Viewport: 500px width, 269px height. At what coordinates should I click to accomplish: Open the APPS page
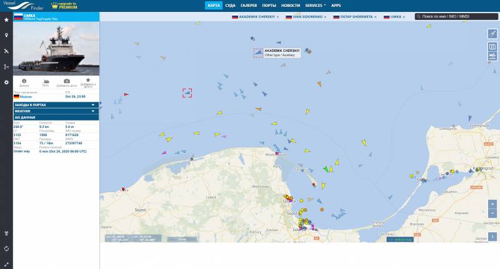[x=336, y=6]
